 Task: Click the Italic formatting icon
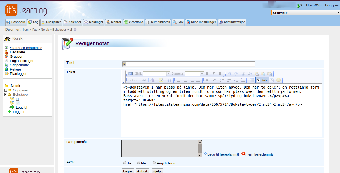[x=213, y=74]
